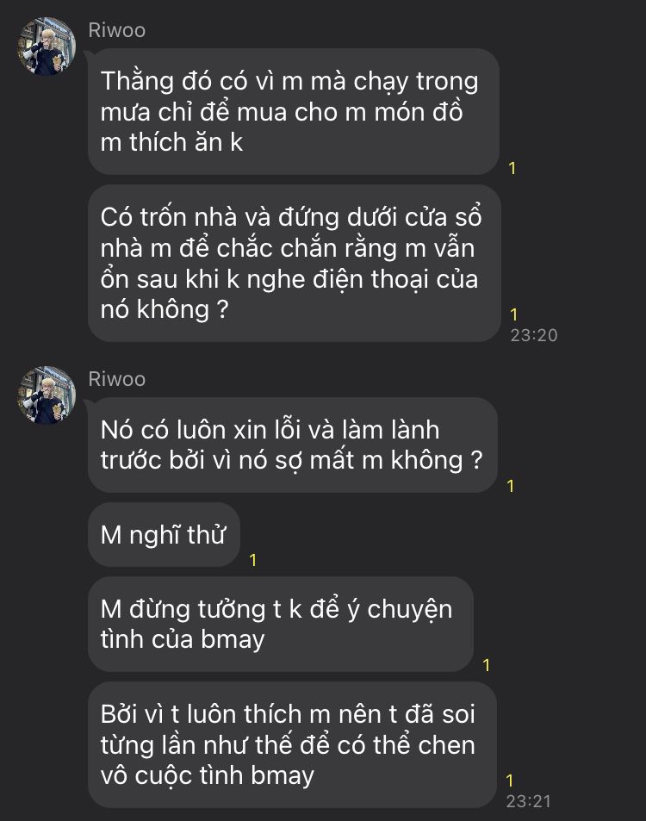Viewport: 646px width, 821px height.
Task: Tap the message 'Bởi vì t luôn thích m'
Action: (292, 744)
